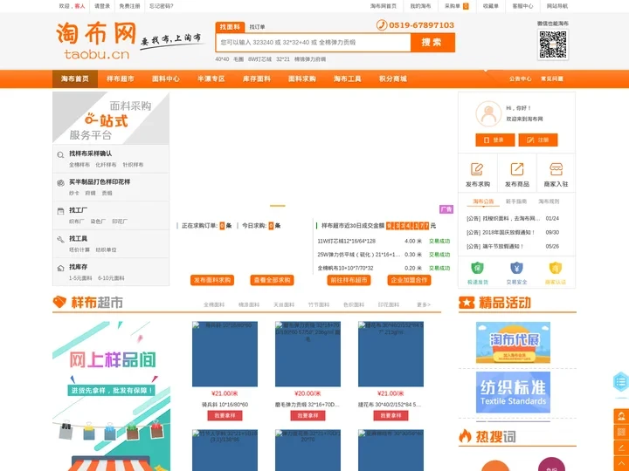Click the 查看全部求购 button
The image size is (629, 471).
272,280
